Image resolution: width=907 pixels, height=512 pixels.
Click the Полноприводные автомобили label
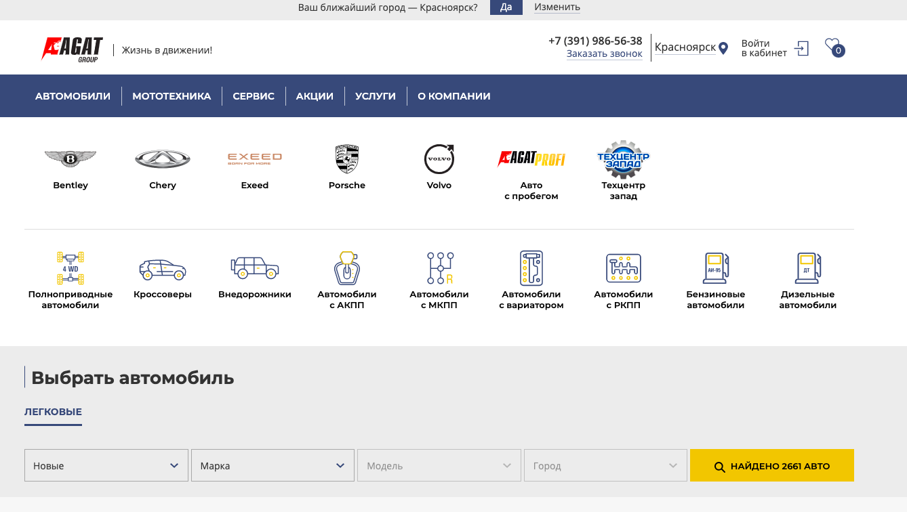tap(70, 299)
